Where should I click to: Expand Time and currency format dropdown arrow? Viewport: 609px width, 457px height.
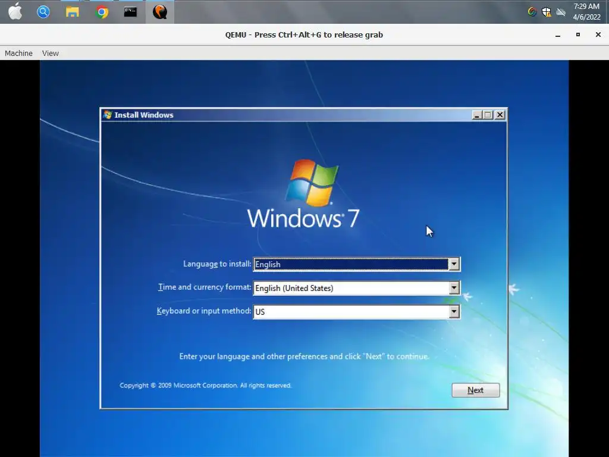tap(454, 288)
